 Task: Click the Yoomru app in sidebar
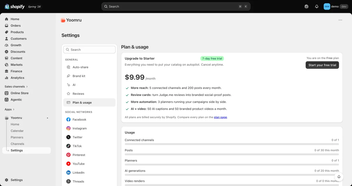pyautogui.click(x=16, y=118)
